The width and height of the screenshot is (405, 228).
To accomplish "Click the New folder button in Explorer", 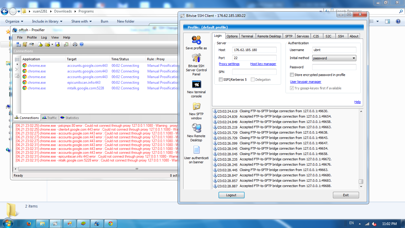I will click(x=126, y=21).
